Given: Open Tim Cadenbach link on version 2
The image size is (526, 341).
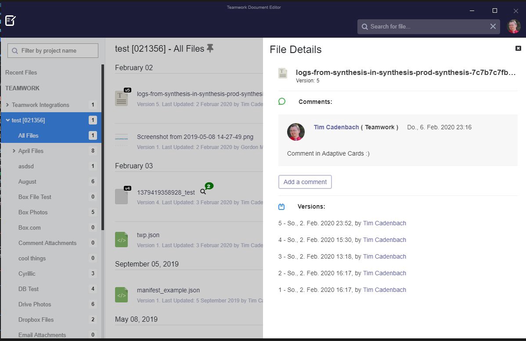Looking at the screenshot, I should 385,274.
